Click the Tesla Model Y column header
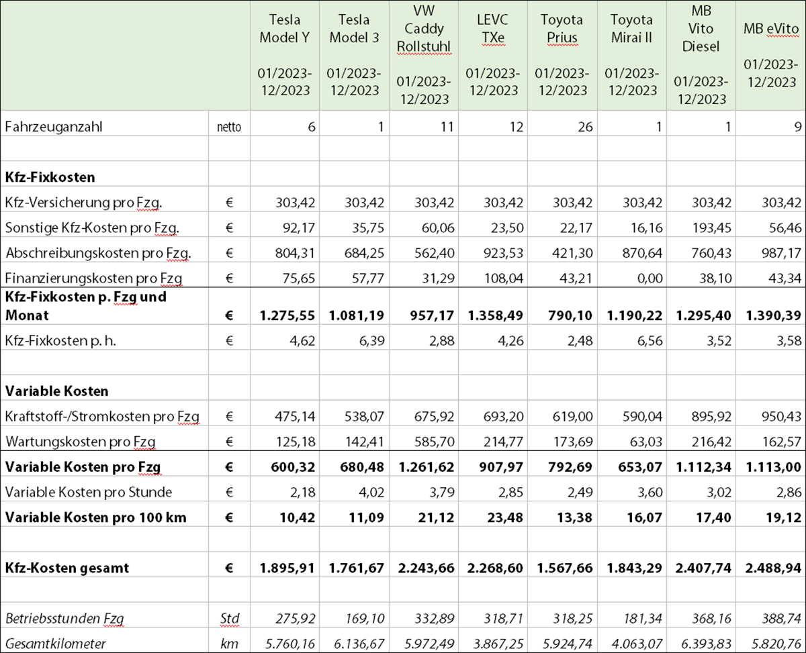Screen dimensions: 806x653 pos(284,55)
